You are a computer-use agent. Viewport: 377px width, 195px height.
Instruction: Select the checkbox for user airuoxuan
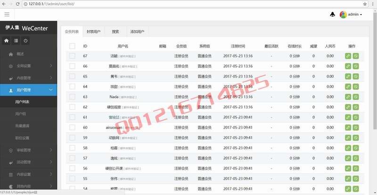click(72, 128)
